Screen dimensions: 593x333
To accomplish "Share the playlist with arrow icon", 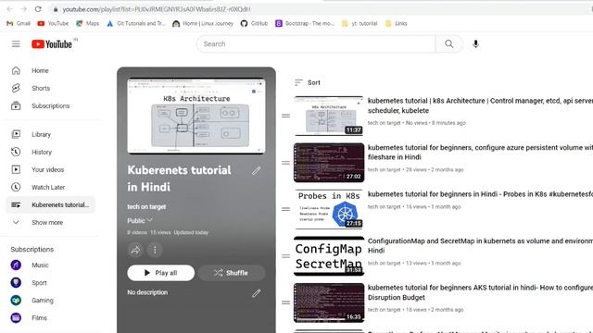I will point(135,250).
